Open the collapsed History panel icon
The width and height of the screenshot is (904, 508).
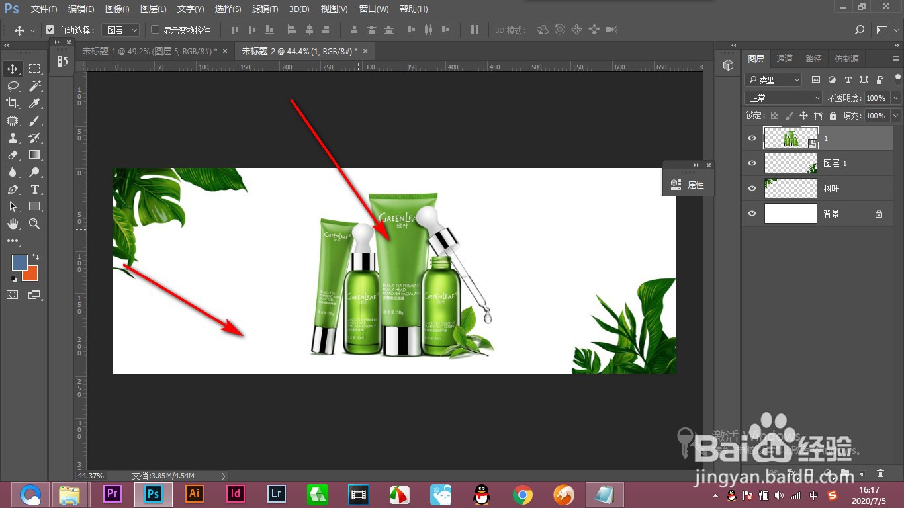tap(62, 62)
